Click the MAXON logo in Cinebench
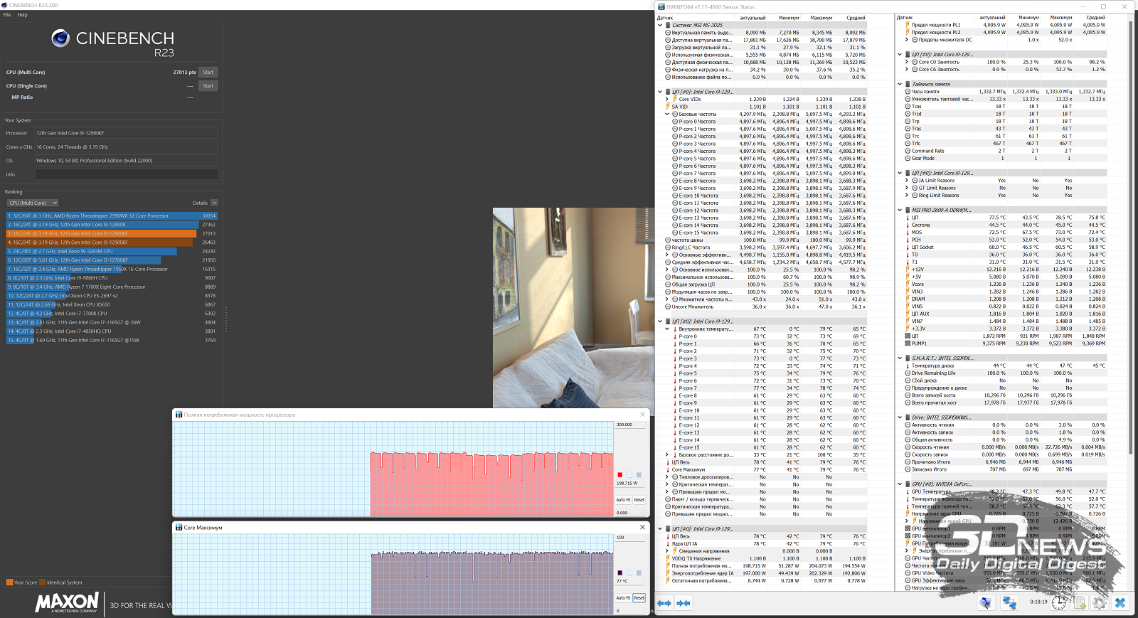The height and width of the screenshot is (618, 1138). (67, 603)
